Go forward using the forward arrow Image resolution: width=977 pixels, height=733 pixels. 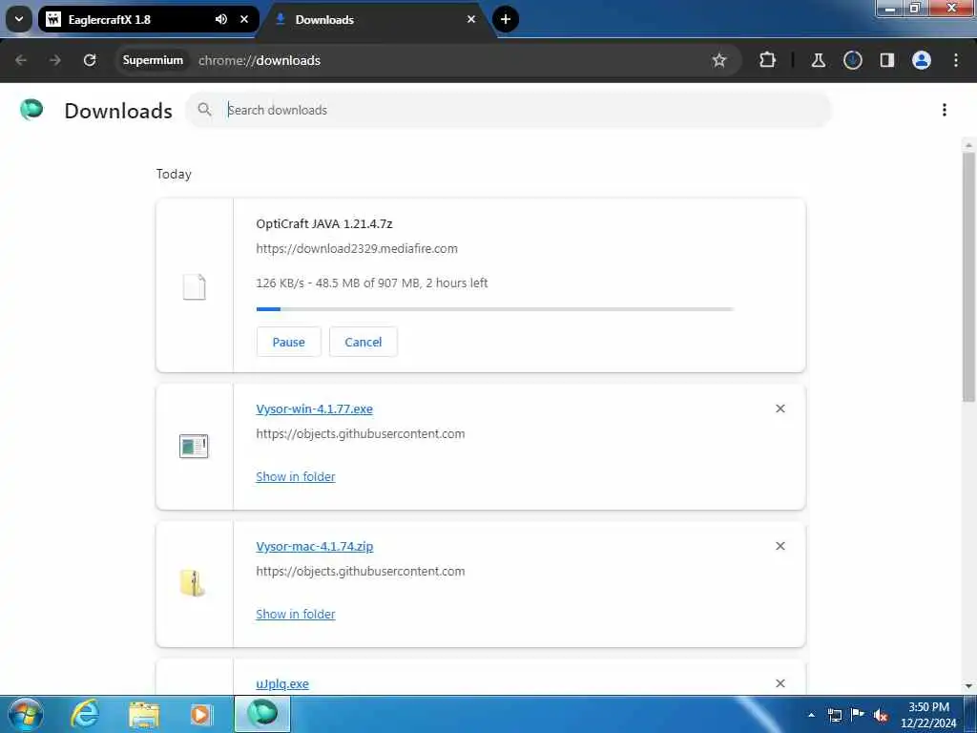click(x=54, y=60)
